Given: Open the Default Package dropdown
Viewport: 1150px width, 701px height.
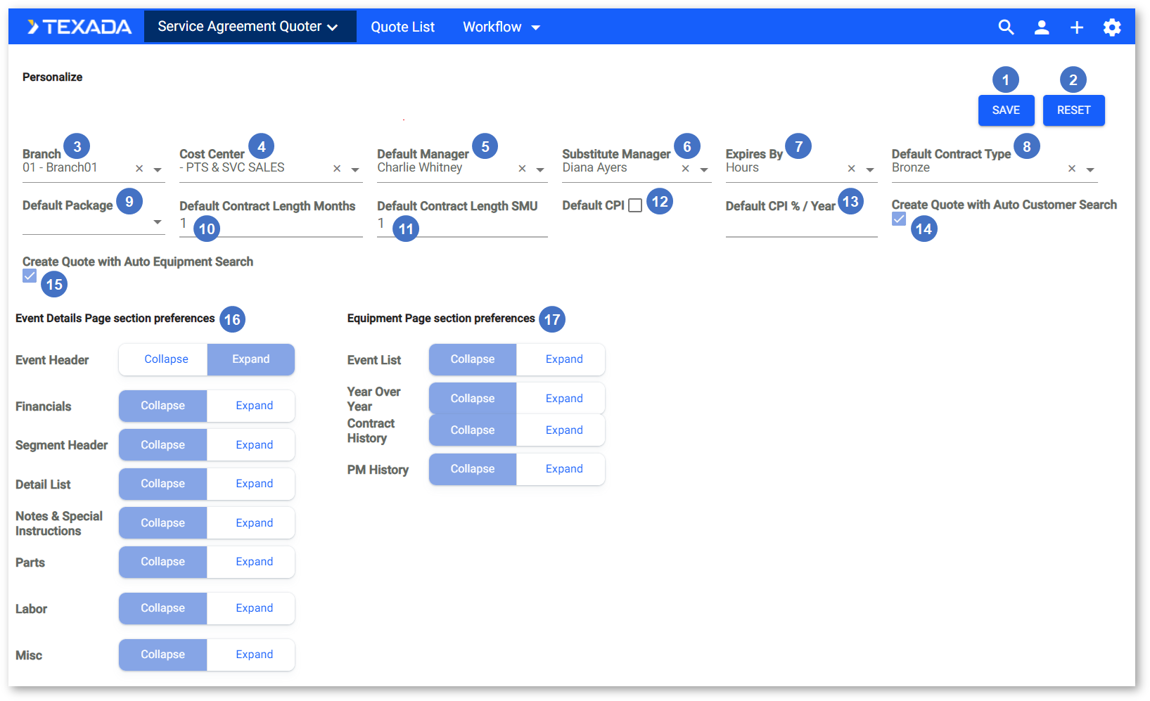Looking at the screenshot, I should tap(158, 222).
